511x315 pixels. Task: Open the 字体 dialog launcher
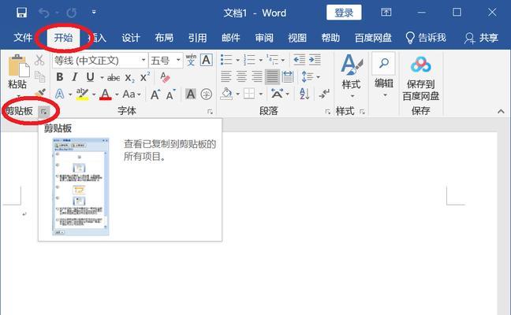click(211, 112)
